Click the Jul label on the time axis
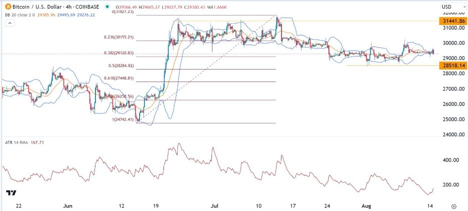 tap(215, 206)
